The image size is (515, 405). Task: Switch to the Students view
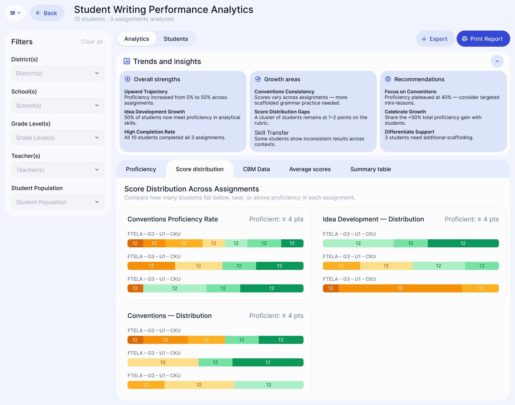point(176,39)
